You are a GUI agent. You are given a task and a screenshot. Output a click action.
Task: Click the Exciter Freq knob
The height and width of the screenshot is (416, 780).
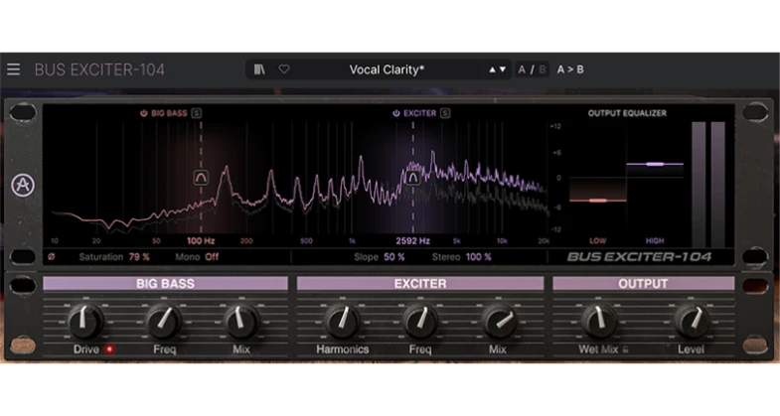(x=420, y=321)
